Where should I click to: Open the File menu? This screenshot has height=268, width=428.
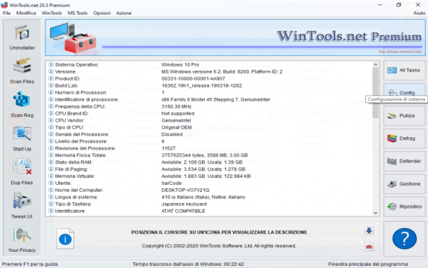[6, 13]
